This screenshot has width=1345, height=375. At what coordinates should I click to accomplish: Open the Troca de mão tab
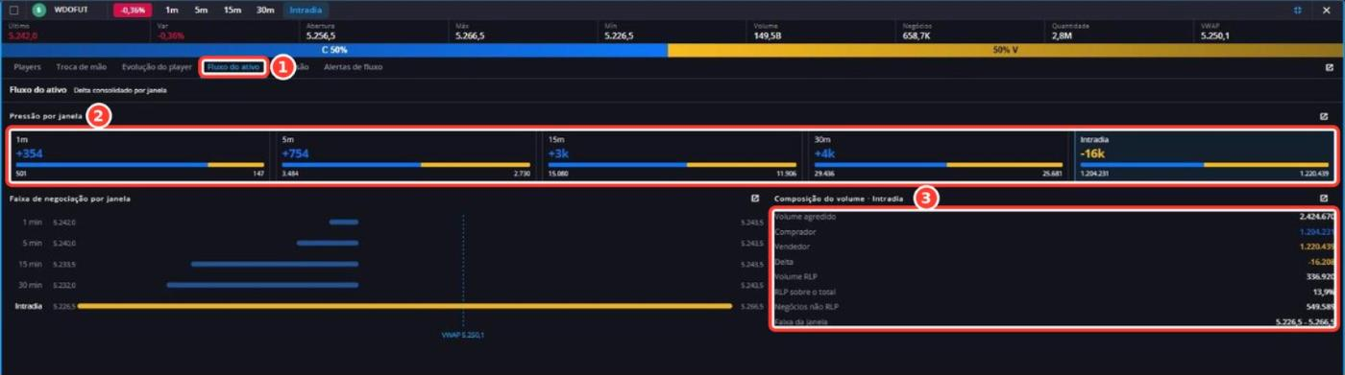click(x=82, y=68)
